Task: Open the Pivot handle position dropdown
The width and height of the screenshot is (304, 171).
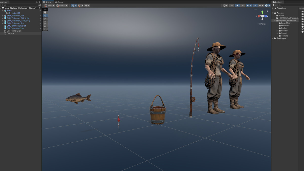Action: pyautogui.click(x=50, y=5)
